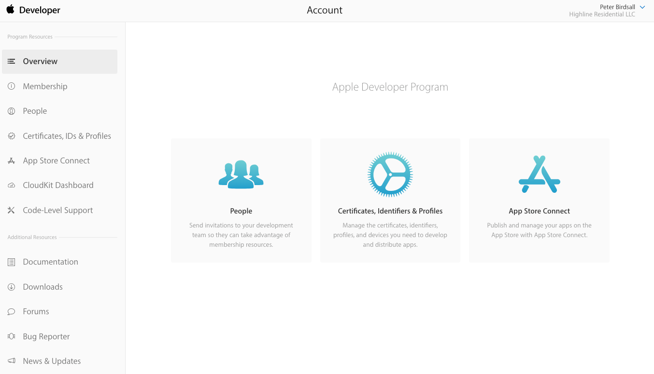This screenshot has height=374, width=654.
Task: Click the Certificates, Identifiers & Profiles card title
Action: (390, 211)
